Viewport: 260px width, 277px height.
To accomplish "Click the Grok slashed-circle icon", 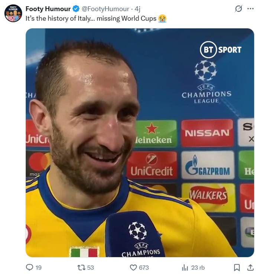I will click(x=238, y=9).
